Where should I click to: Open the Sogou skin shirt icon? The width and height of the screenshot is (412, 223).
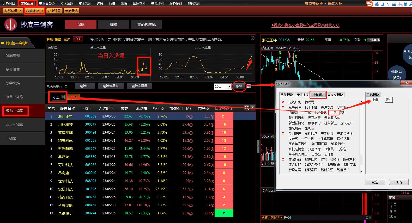click(405, 4)
